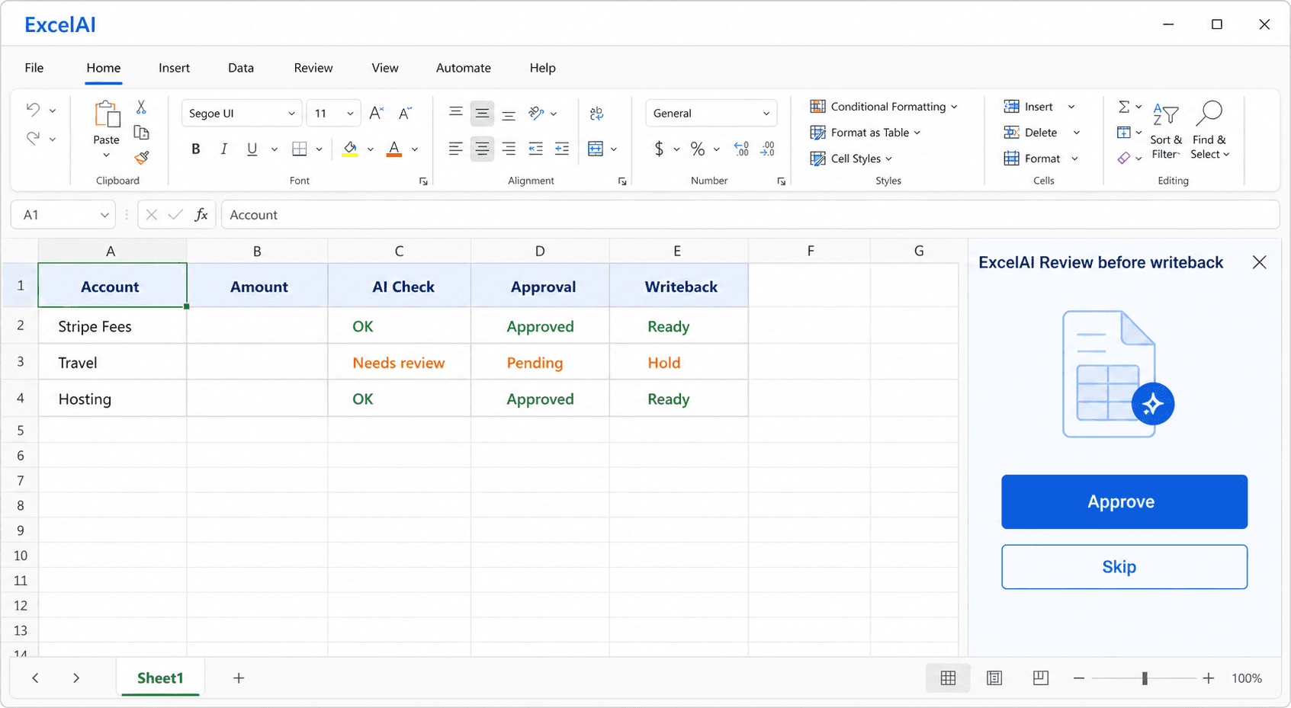Viewport: 1291px width, 708px height.
Task: Click the Decrease Decimal icon
Action: pos(768,149)
